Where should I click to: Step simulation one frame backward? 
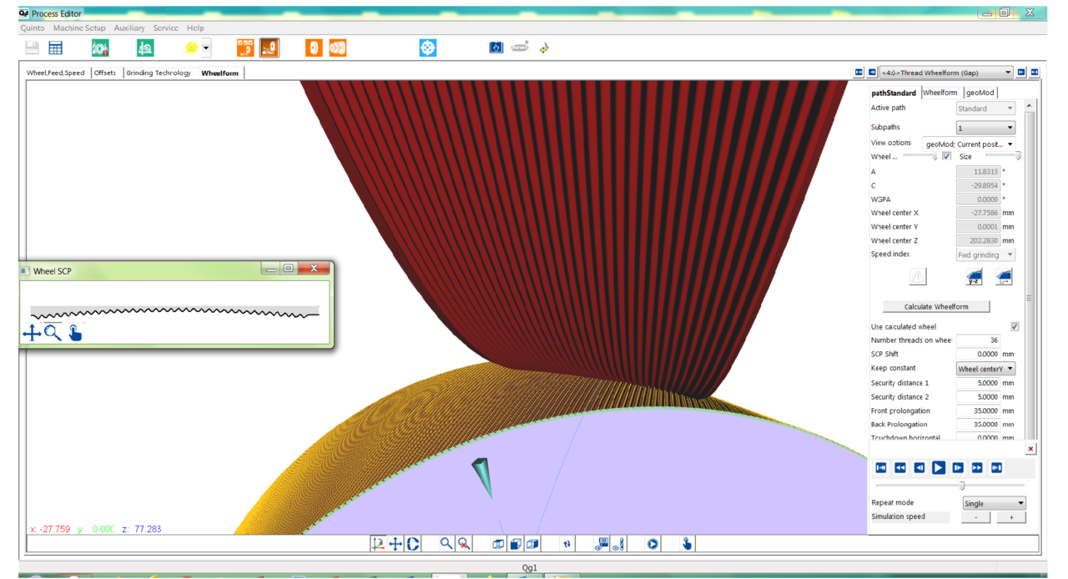pos(919,468)
